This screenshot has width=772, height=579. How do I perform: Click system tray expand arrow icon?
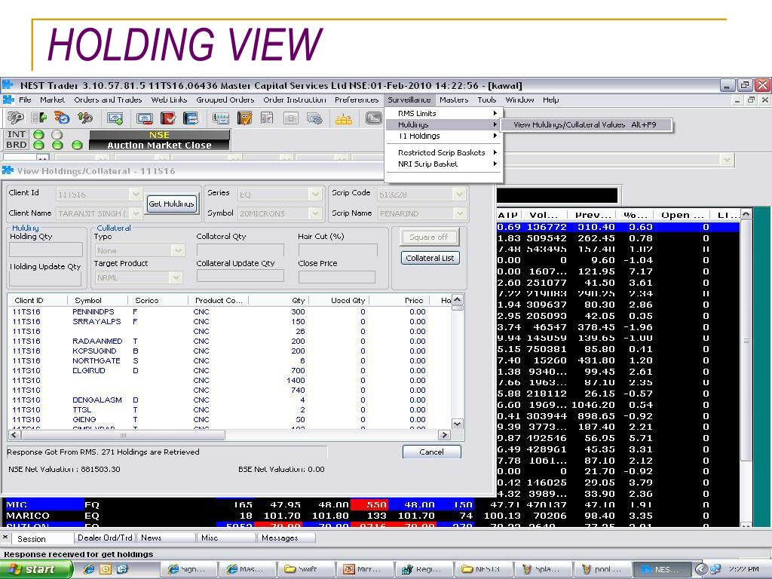tap(700, 569)
